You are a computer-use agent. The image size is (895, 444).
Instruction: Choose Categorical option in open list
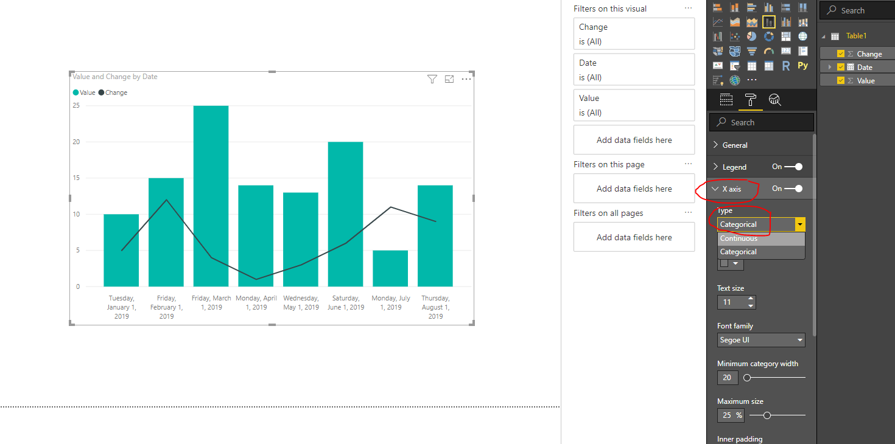point(761,252)
